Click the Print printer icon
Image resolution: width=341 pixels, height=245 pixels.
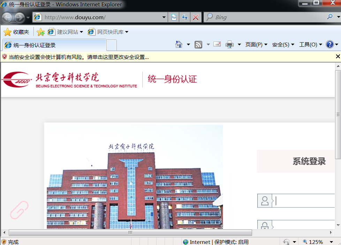point(229,44)
